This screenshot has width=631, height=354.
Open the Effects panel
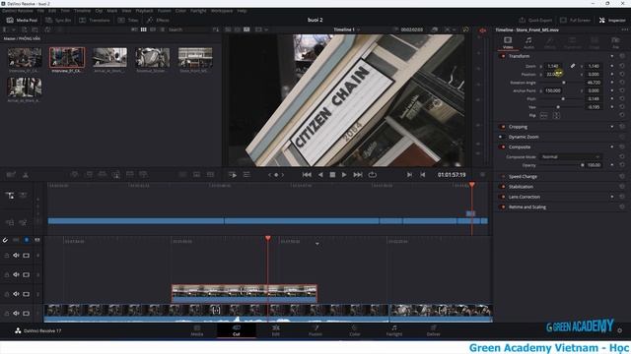pyautogui.click(x=158, y=20)
